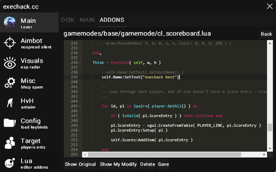
Task: Click the Back button
Action: [x=266, y=34]
